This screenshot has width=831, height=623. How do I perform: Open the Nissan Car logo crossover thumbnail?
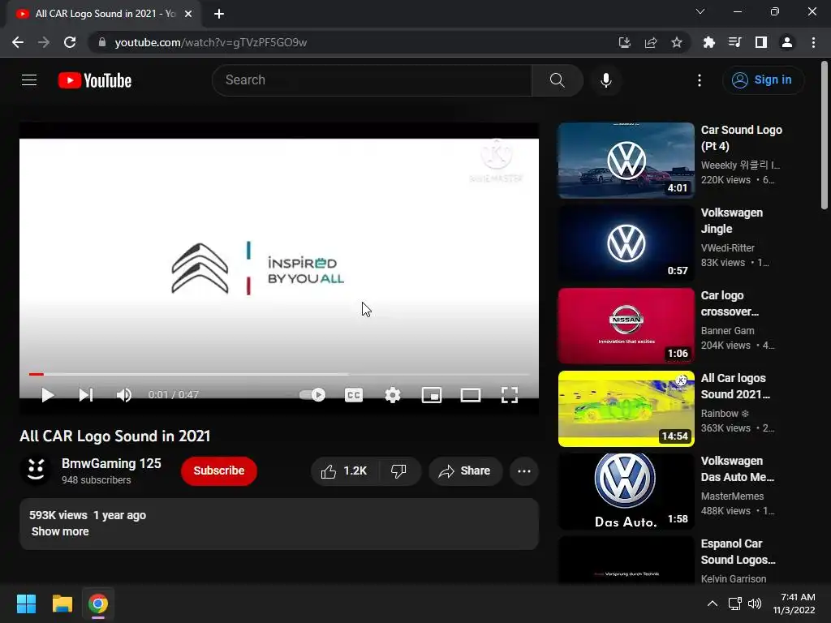pos(626,326)
